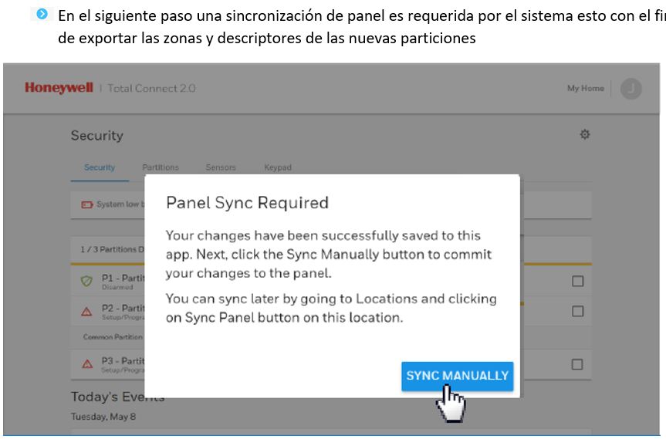The width and height of the screenshot is (666, 439).
Task: Open the My Home location menu
Action: pyautogui.click(x=585, y=88)
